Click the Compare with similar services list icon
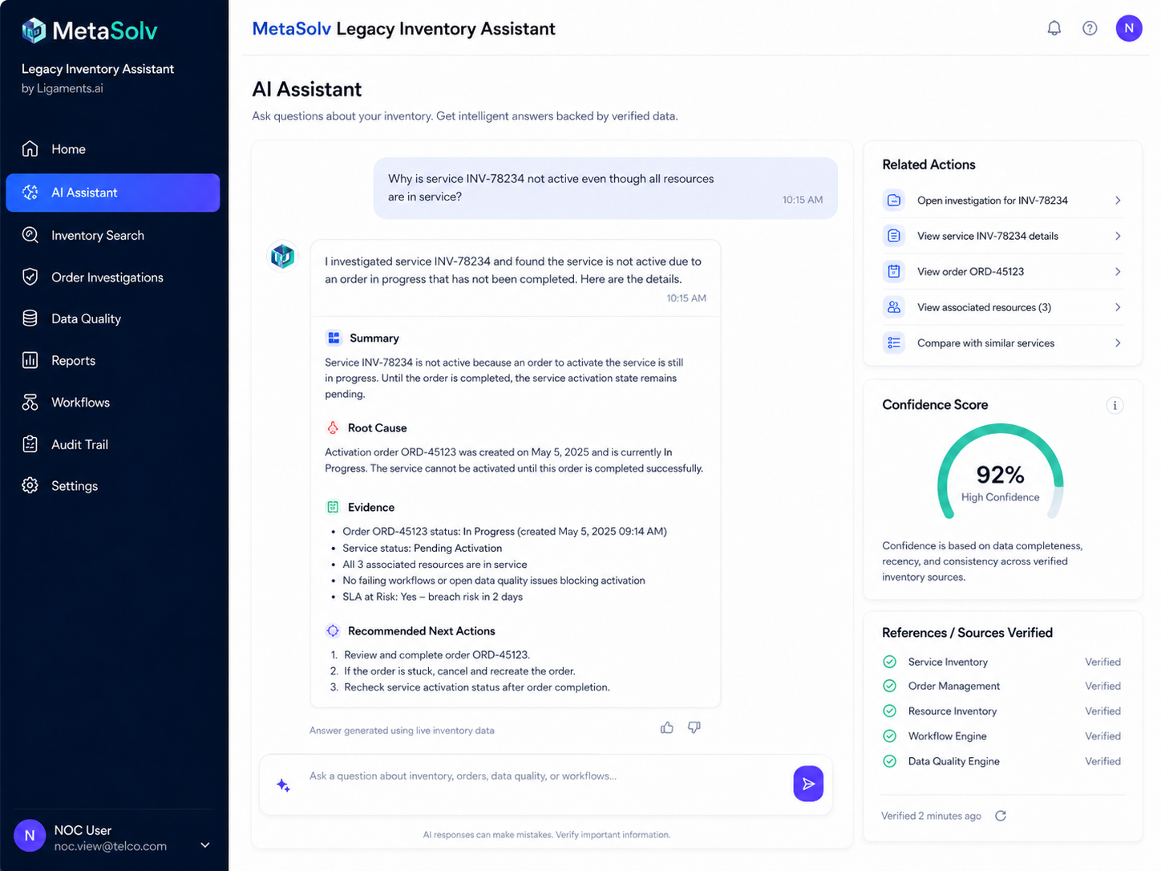This screenshot has width=1161, height=871. point(894,342)
